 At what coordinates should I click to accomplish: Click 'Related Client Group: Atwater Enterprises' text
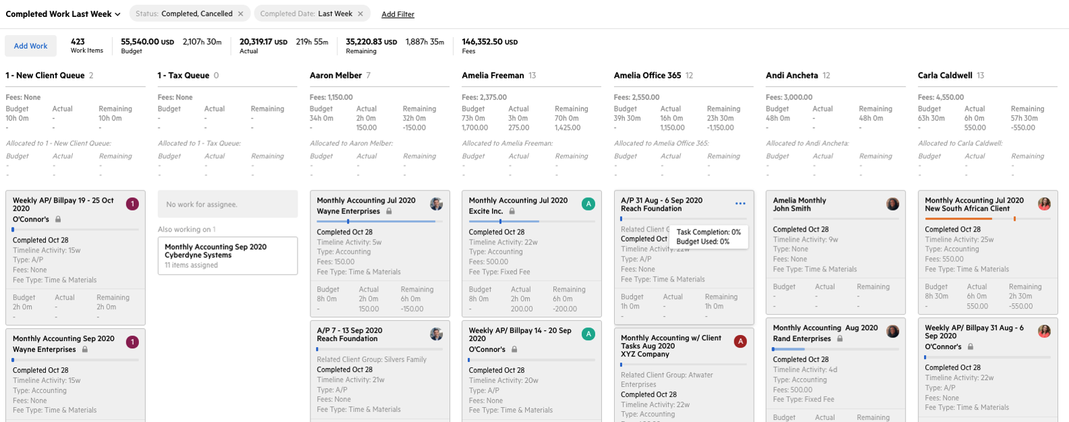click(x=667, y=379)
